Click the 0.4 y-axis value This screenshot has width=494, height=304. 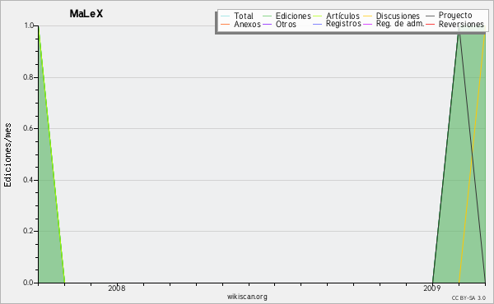click(28, 180)
